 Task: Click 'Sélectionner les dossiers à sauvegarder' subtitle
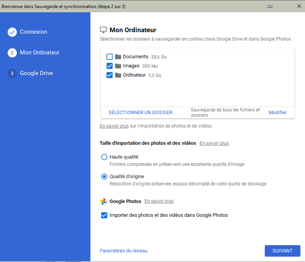pyautogui.click(x=195, y=39)
